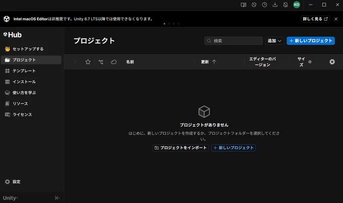Open the KO account avatar

(x=297, y=5)
